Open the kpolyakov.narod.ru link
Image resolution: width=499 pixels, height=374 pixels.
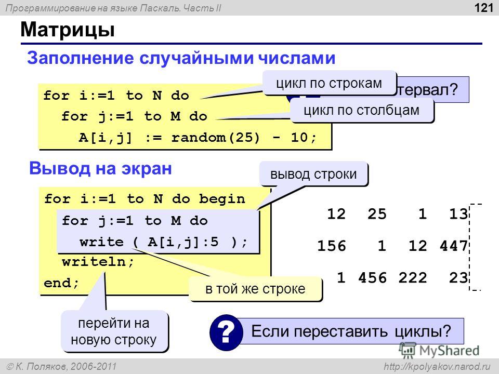(437, 367)
